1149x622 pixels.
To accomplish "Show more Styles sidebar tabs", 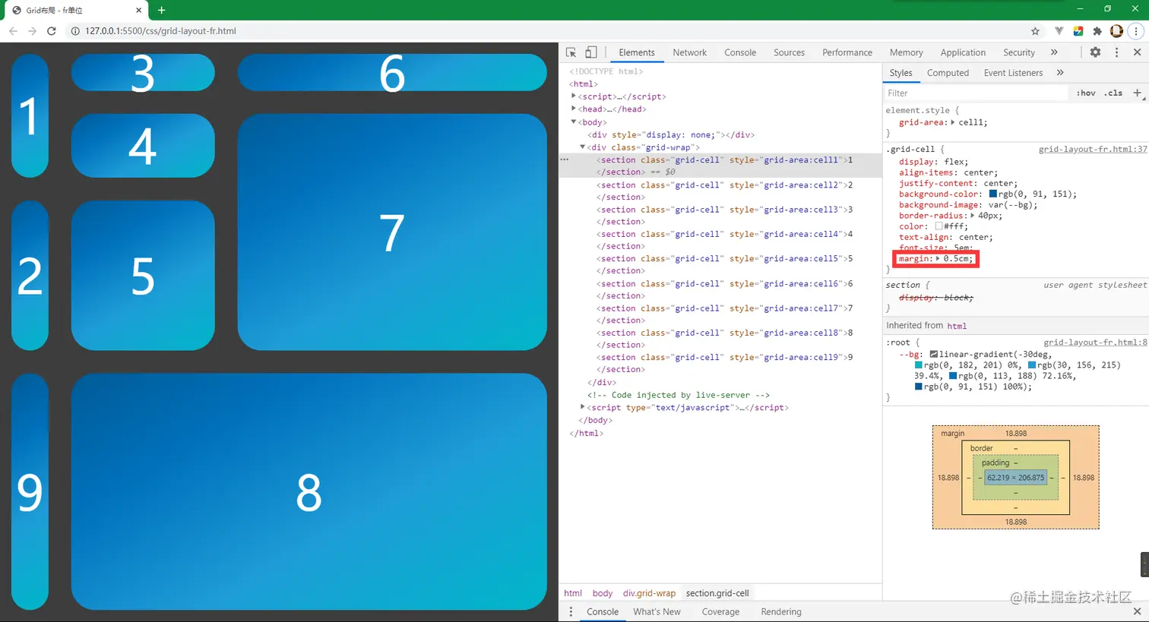I will 1060,73.
